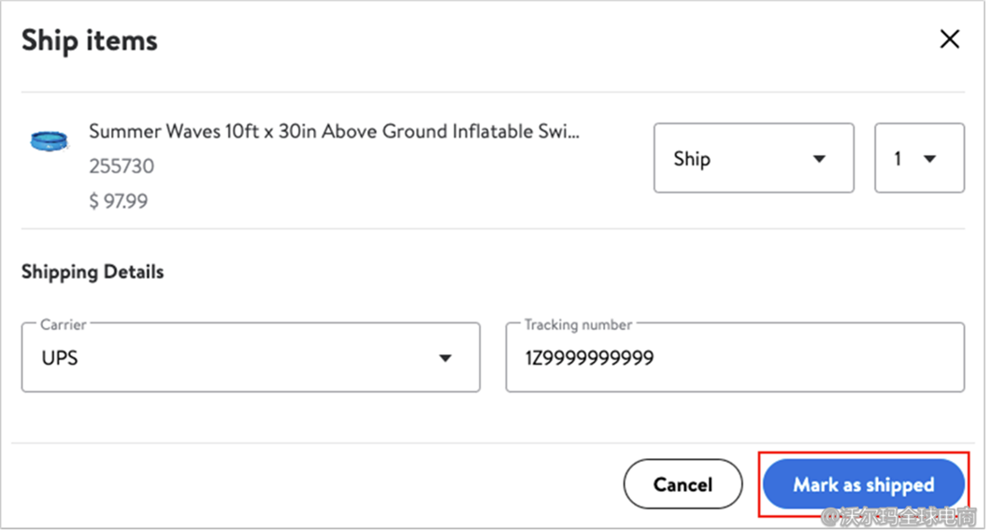991x532 pixels.
Task: Click the item SKU 255730
Action: coord(122,166)
